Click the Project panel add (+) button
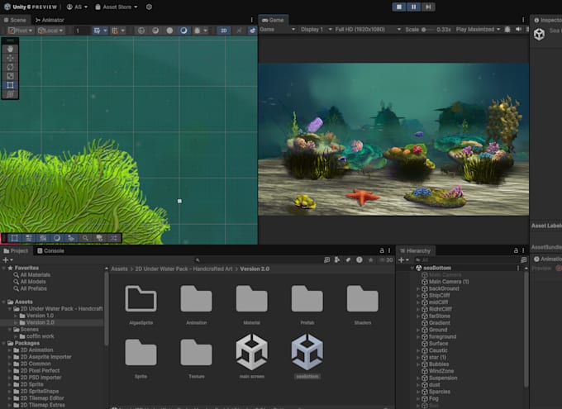562x409 pixels. point(7,260)
